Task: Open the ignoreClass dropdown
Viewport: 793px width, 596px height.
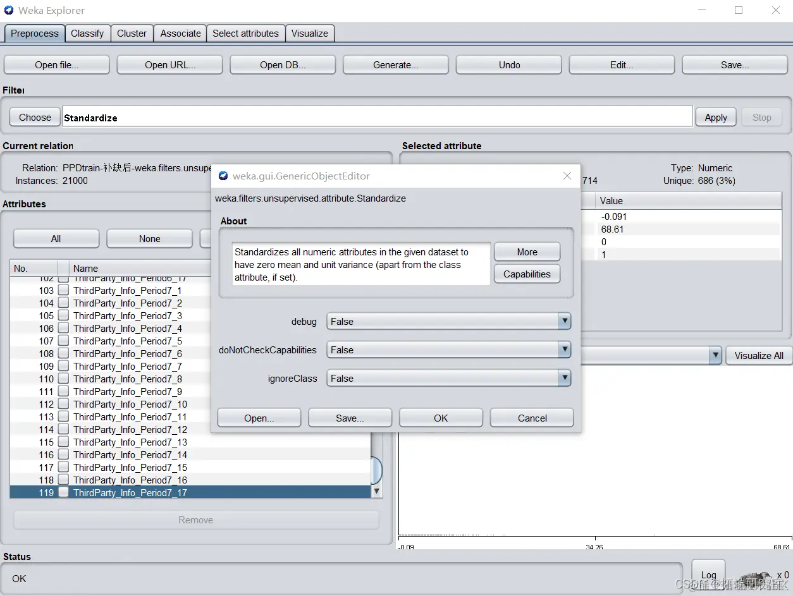Action: (449, 378)
